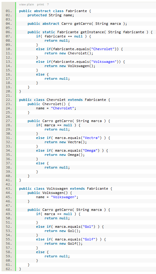
Task: Click the "Chevrolet" string on line 10
Action: click(103, 49)
